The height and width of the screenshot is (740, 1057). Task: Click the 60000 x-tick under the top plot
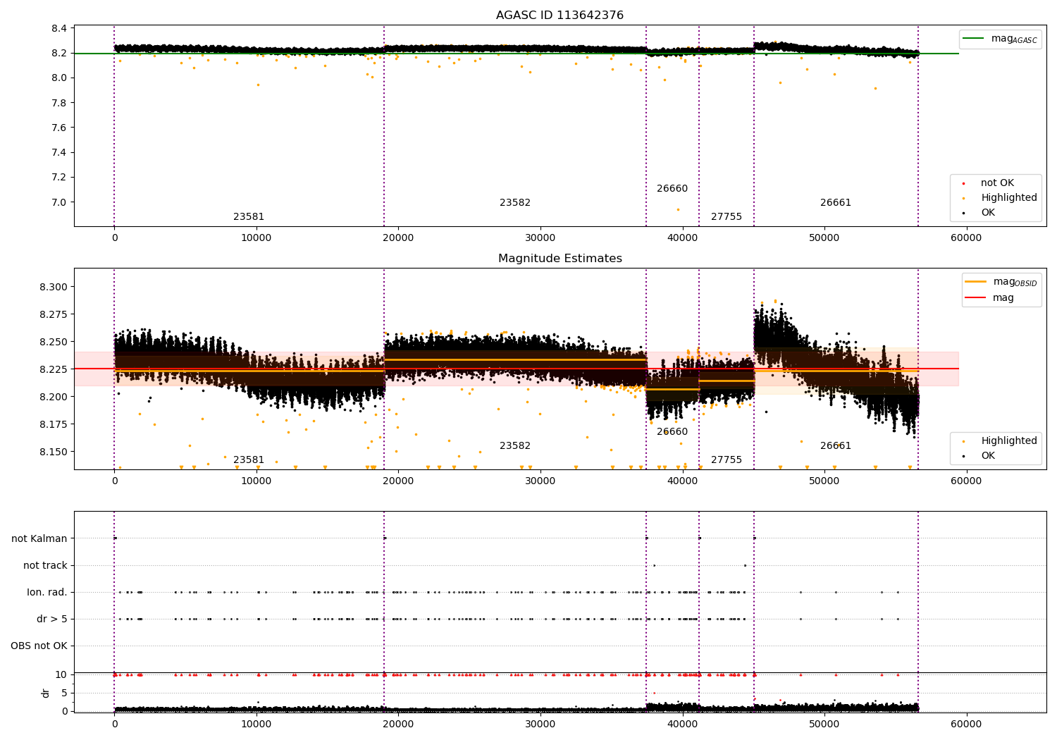pyautogui.click(x=966, y=238)
